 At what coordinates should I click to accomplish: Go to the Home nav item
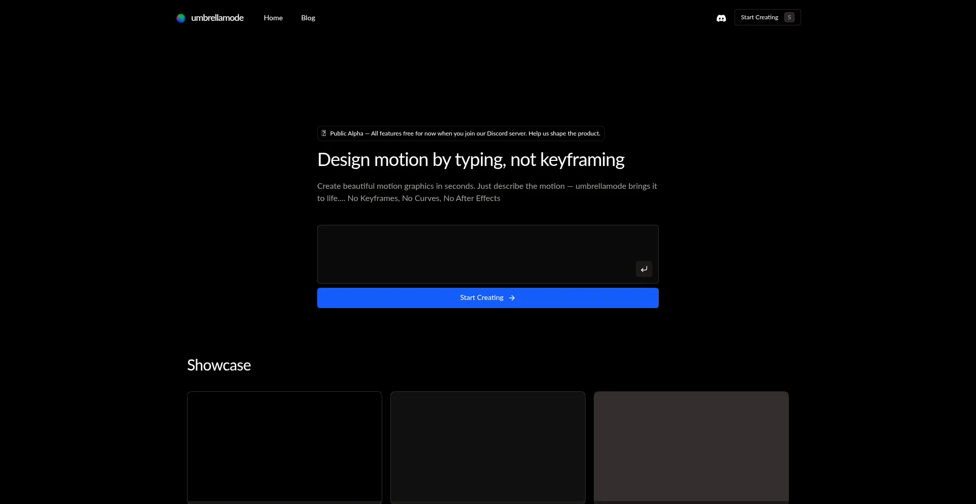[273, 18]
